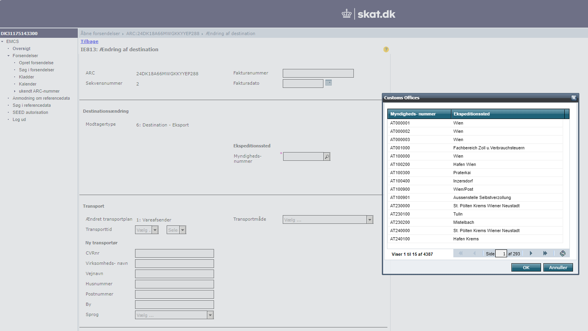Select the AT230000 St. Pölten row
Screen dimensions: 588x331
coord(475,206)
